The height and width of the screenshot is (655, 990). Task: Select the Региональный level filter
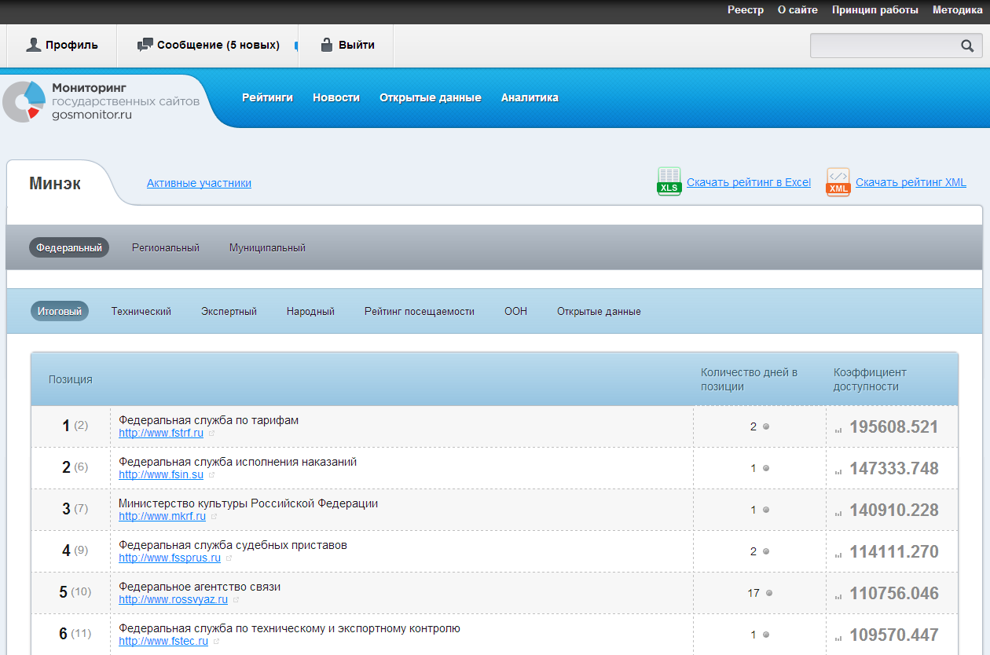tap(166, 247)
